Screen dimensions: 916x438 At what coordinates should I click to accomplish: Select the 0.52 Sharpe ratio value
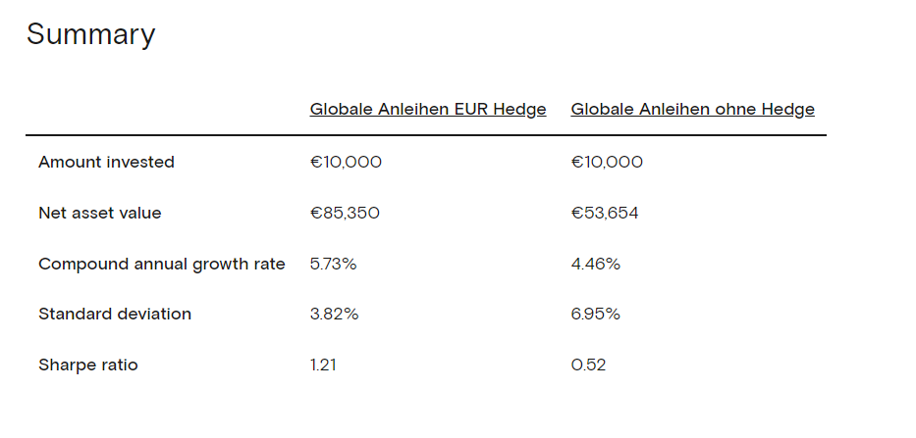(x=588, y=365)
